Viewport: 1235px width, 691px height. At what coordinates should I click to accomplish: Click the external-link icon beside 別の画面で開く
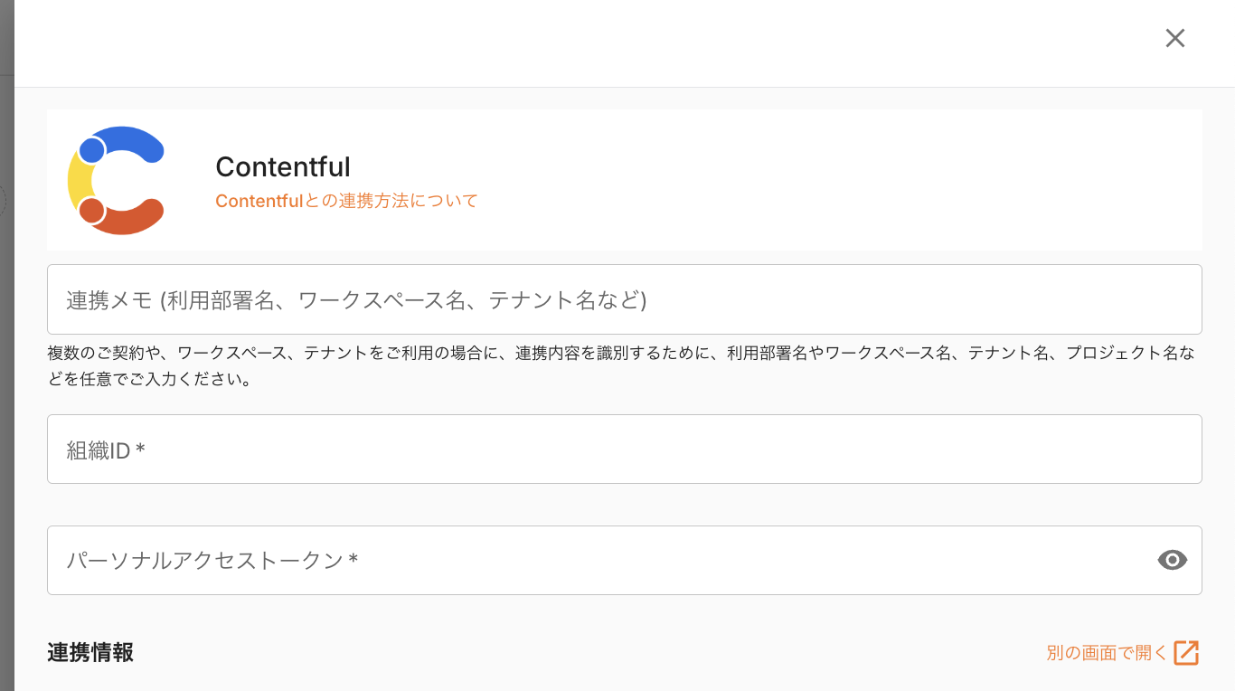click(1186, 652)
